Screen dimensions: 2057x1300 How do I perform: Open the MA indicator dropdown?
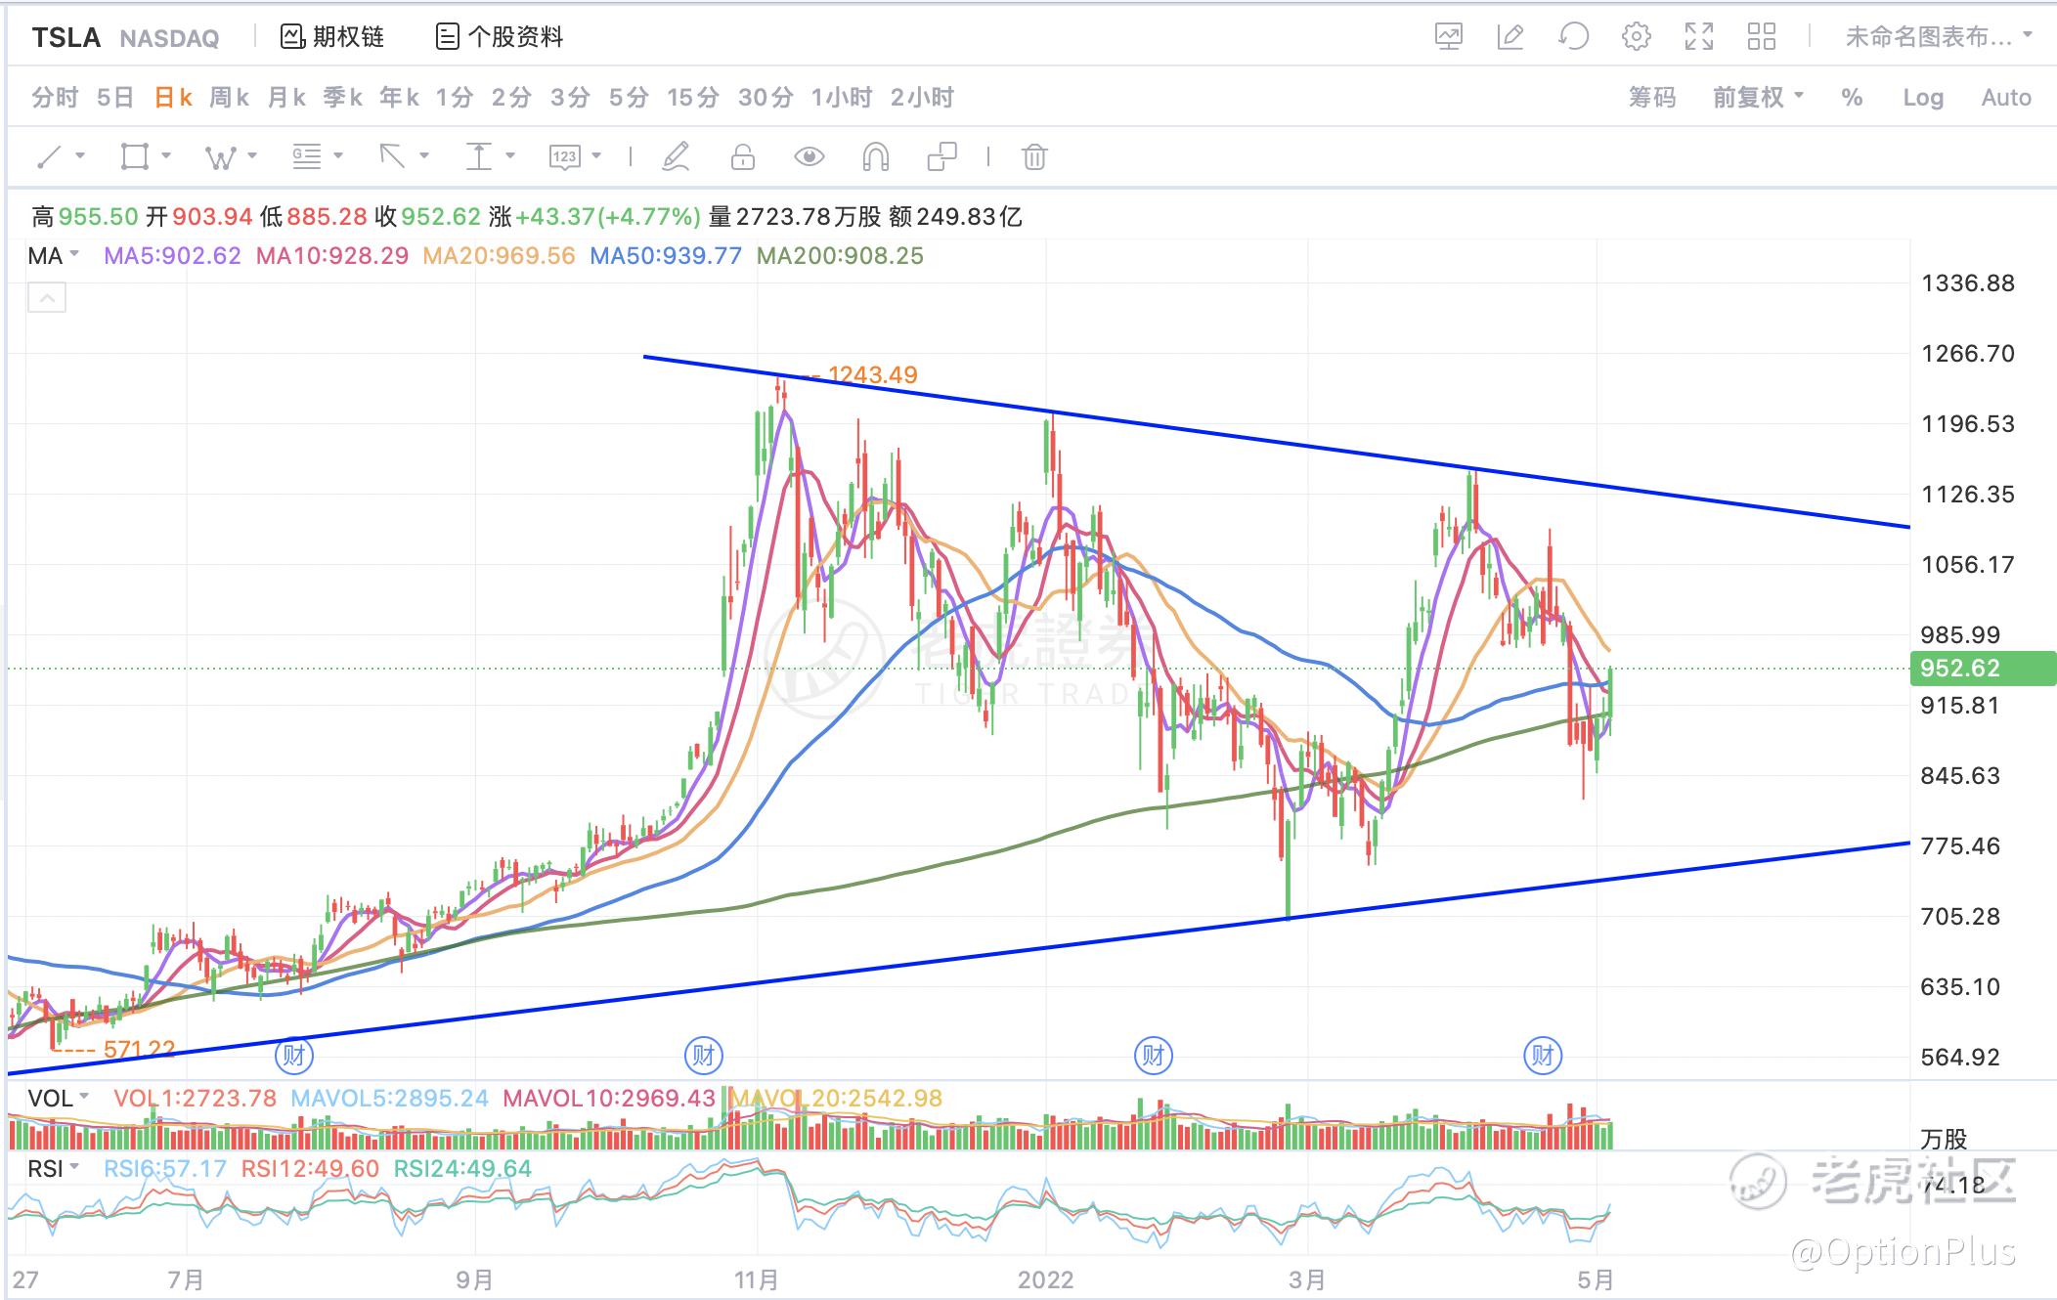tap(54, 256)
